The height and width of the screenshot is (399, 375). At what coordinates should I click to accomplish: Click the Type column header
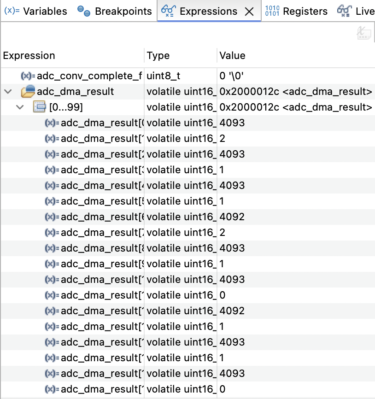pos(158,56)
